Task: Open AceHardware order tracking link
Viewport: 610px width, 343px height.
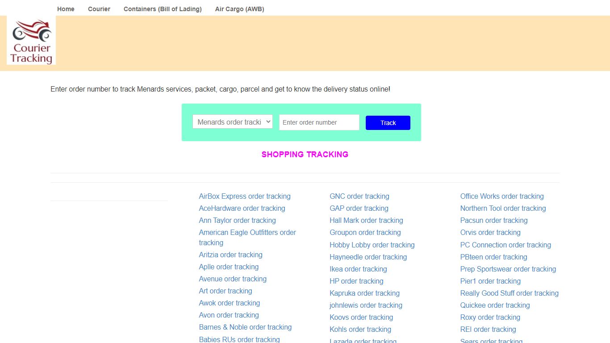Action: tap(242, 208)
